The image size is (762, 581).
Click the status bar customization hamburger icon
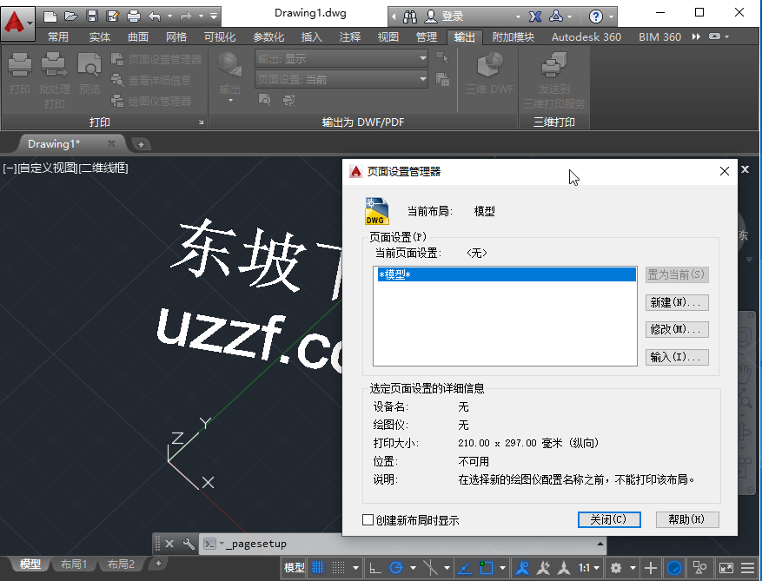tap(748, 567)
